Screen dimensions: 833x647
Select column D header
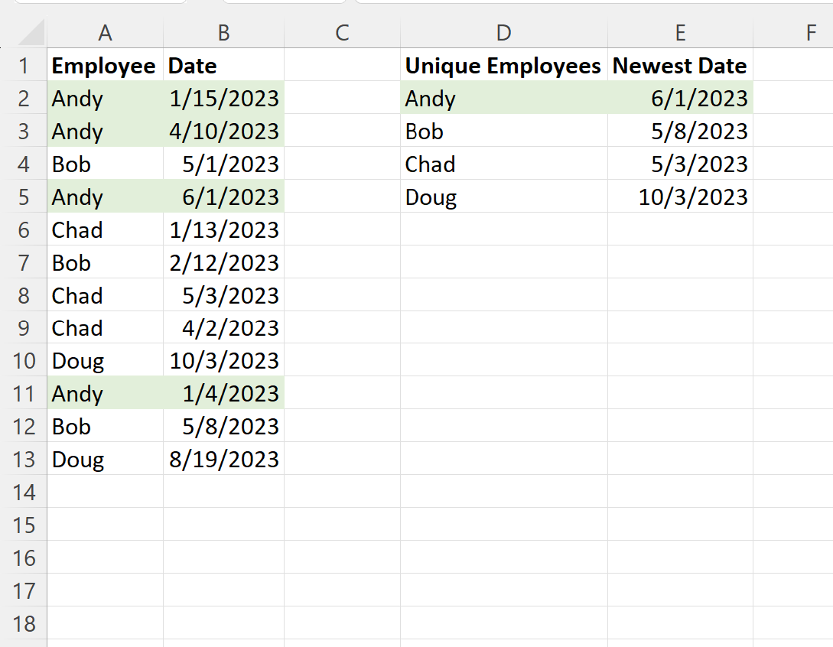(503, 33)
